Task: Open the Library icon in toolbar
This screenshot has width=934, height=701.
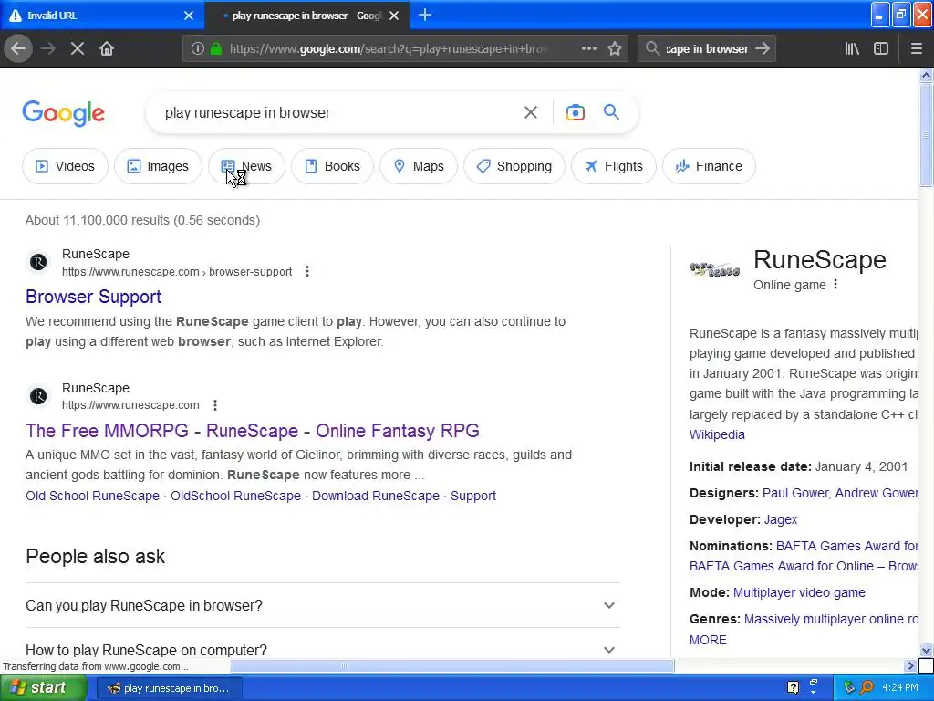Action: pyautogui.click(x=852, y=49)
